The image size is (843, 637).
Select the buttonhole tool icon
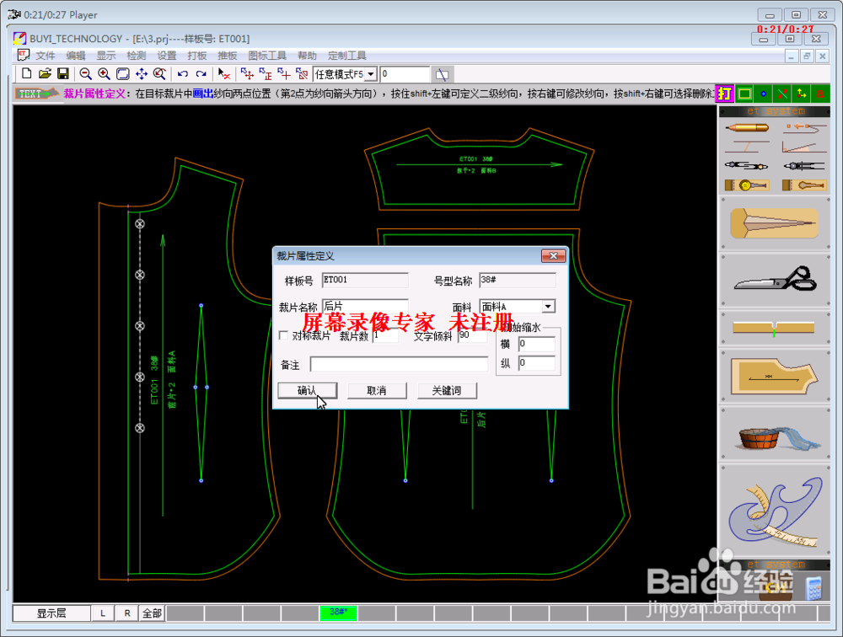[804, 185]
